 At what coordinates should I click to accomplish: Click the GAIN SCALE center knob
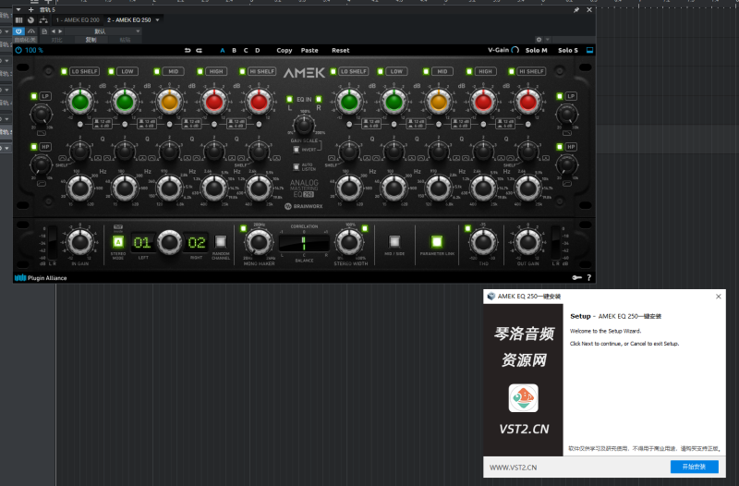[304, 125]
